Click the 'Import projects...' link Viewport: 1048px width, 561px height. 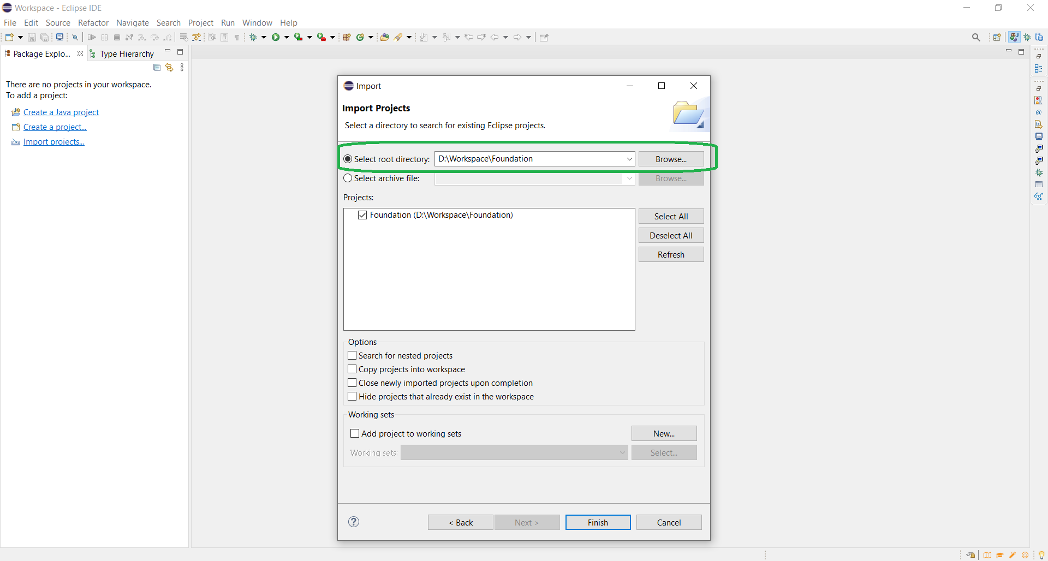[x=54, y=141]
